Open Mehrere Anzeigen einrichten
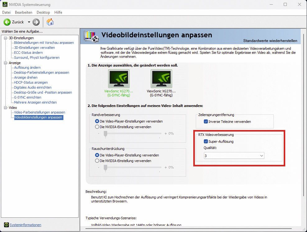 pos(35,102)
